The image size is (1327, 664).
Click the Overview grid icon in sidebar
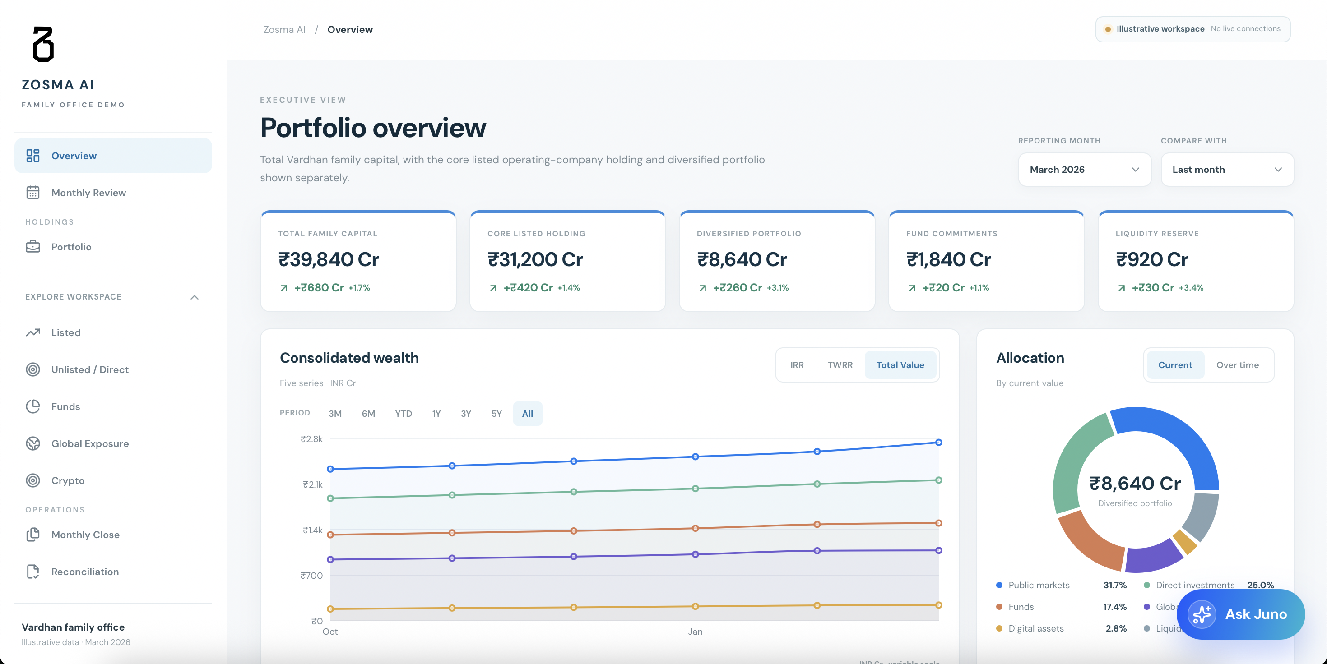coord(33,156)
